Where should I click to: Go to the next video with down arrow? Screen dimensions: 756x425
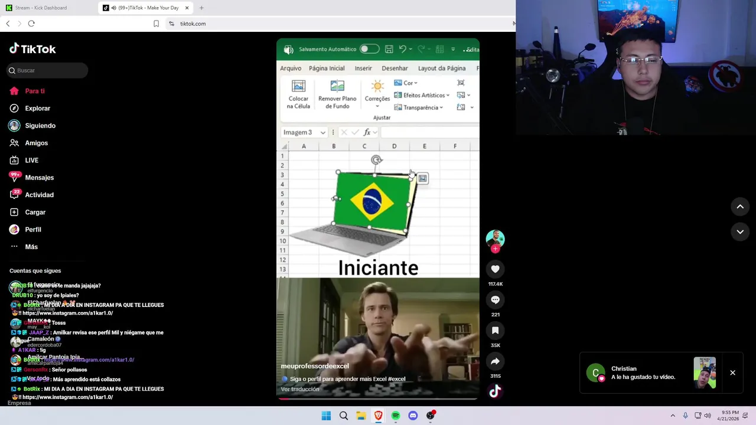pyautogui.click(x=740, y=232)
